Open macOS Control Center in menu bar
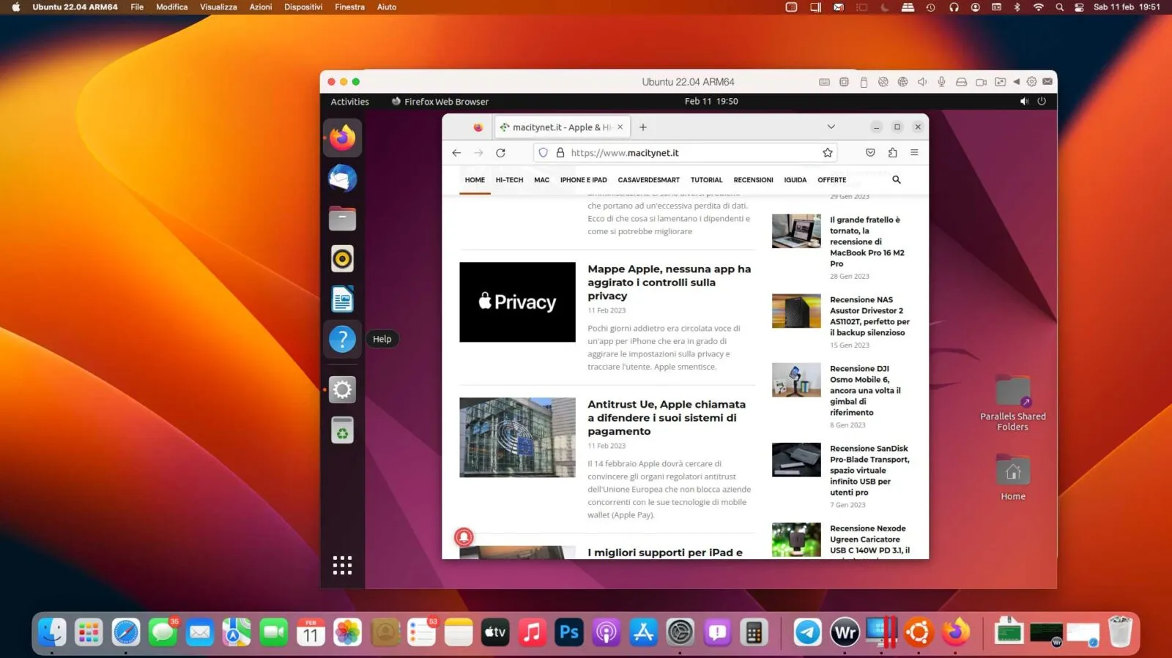Screen dimensions: 1172x658 pos(1079,7)
